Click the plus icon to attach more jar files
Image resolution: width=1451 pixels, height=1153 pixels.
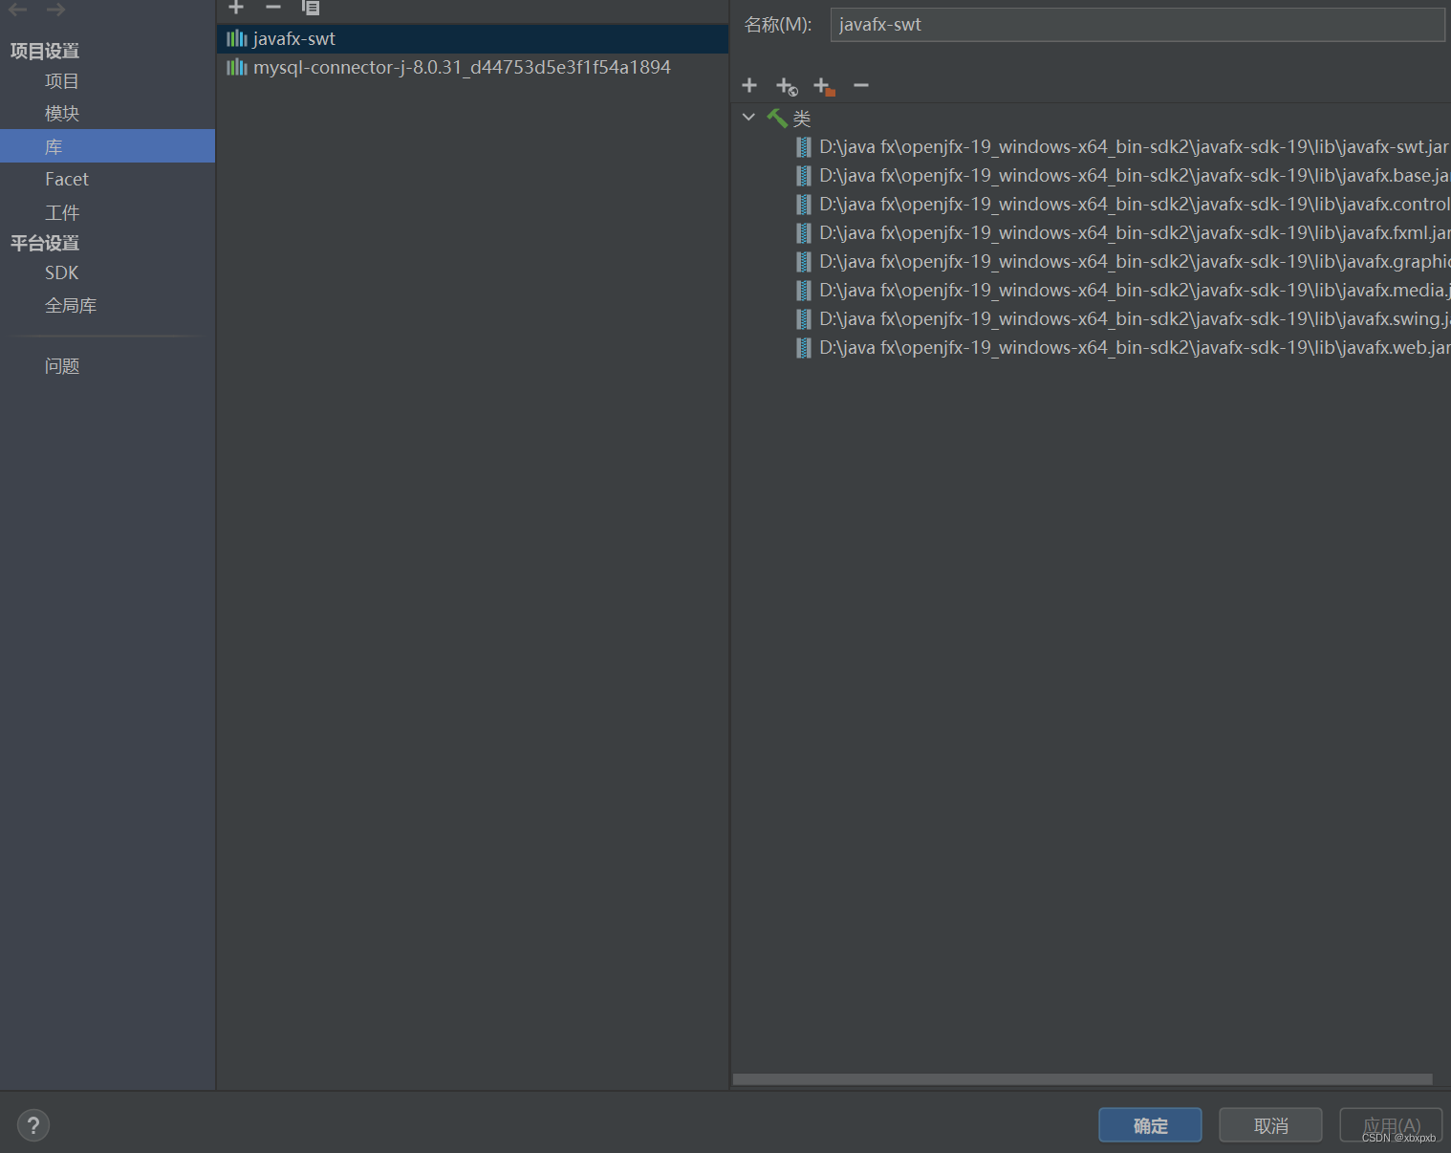pos(749,85)
